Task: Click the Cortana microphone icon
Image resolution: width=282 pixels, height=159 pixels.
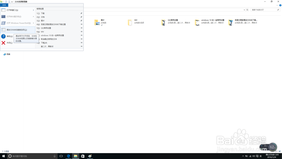Action: pyautogui.click(x=54, y=156)
